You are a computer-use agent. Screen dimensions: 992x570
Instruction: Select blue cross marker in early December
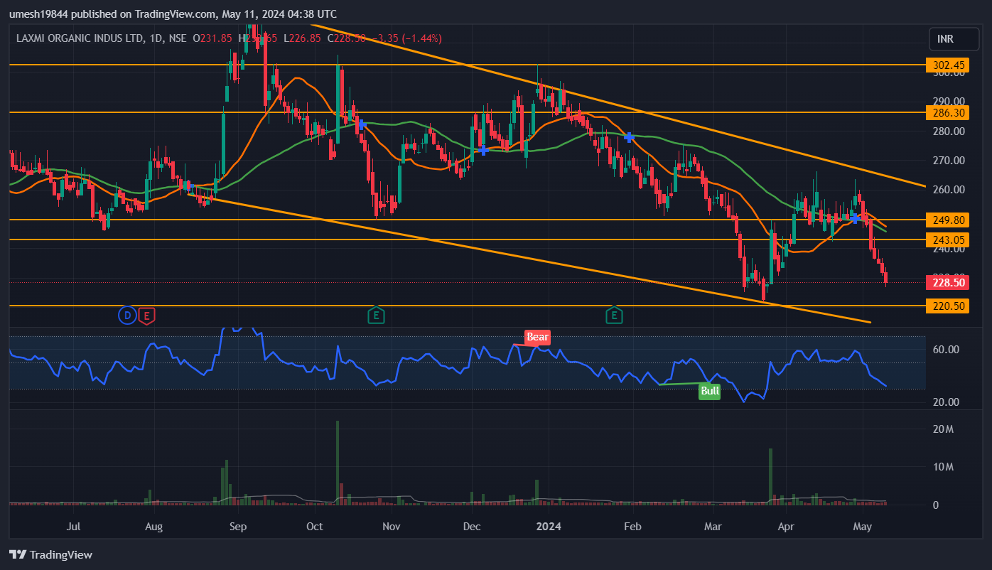pos(483,150)
